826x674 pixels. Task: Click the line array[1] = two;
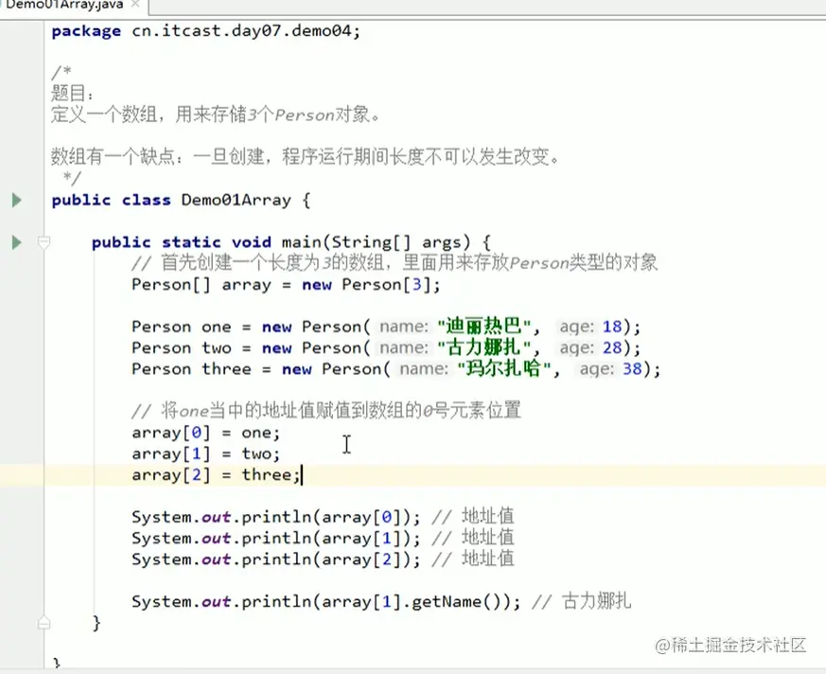tap(206, 454)
